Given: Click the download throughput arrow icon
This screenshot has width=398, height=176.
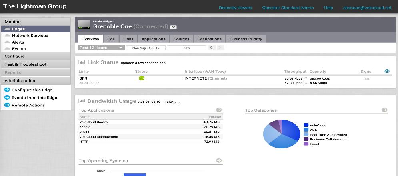Looking at the screenshot, I should point(306,83).
